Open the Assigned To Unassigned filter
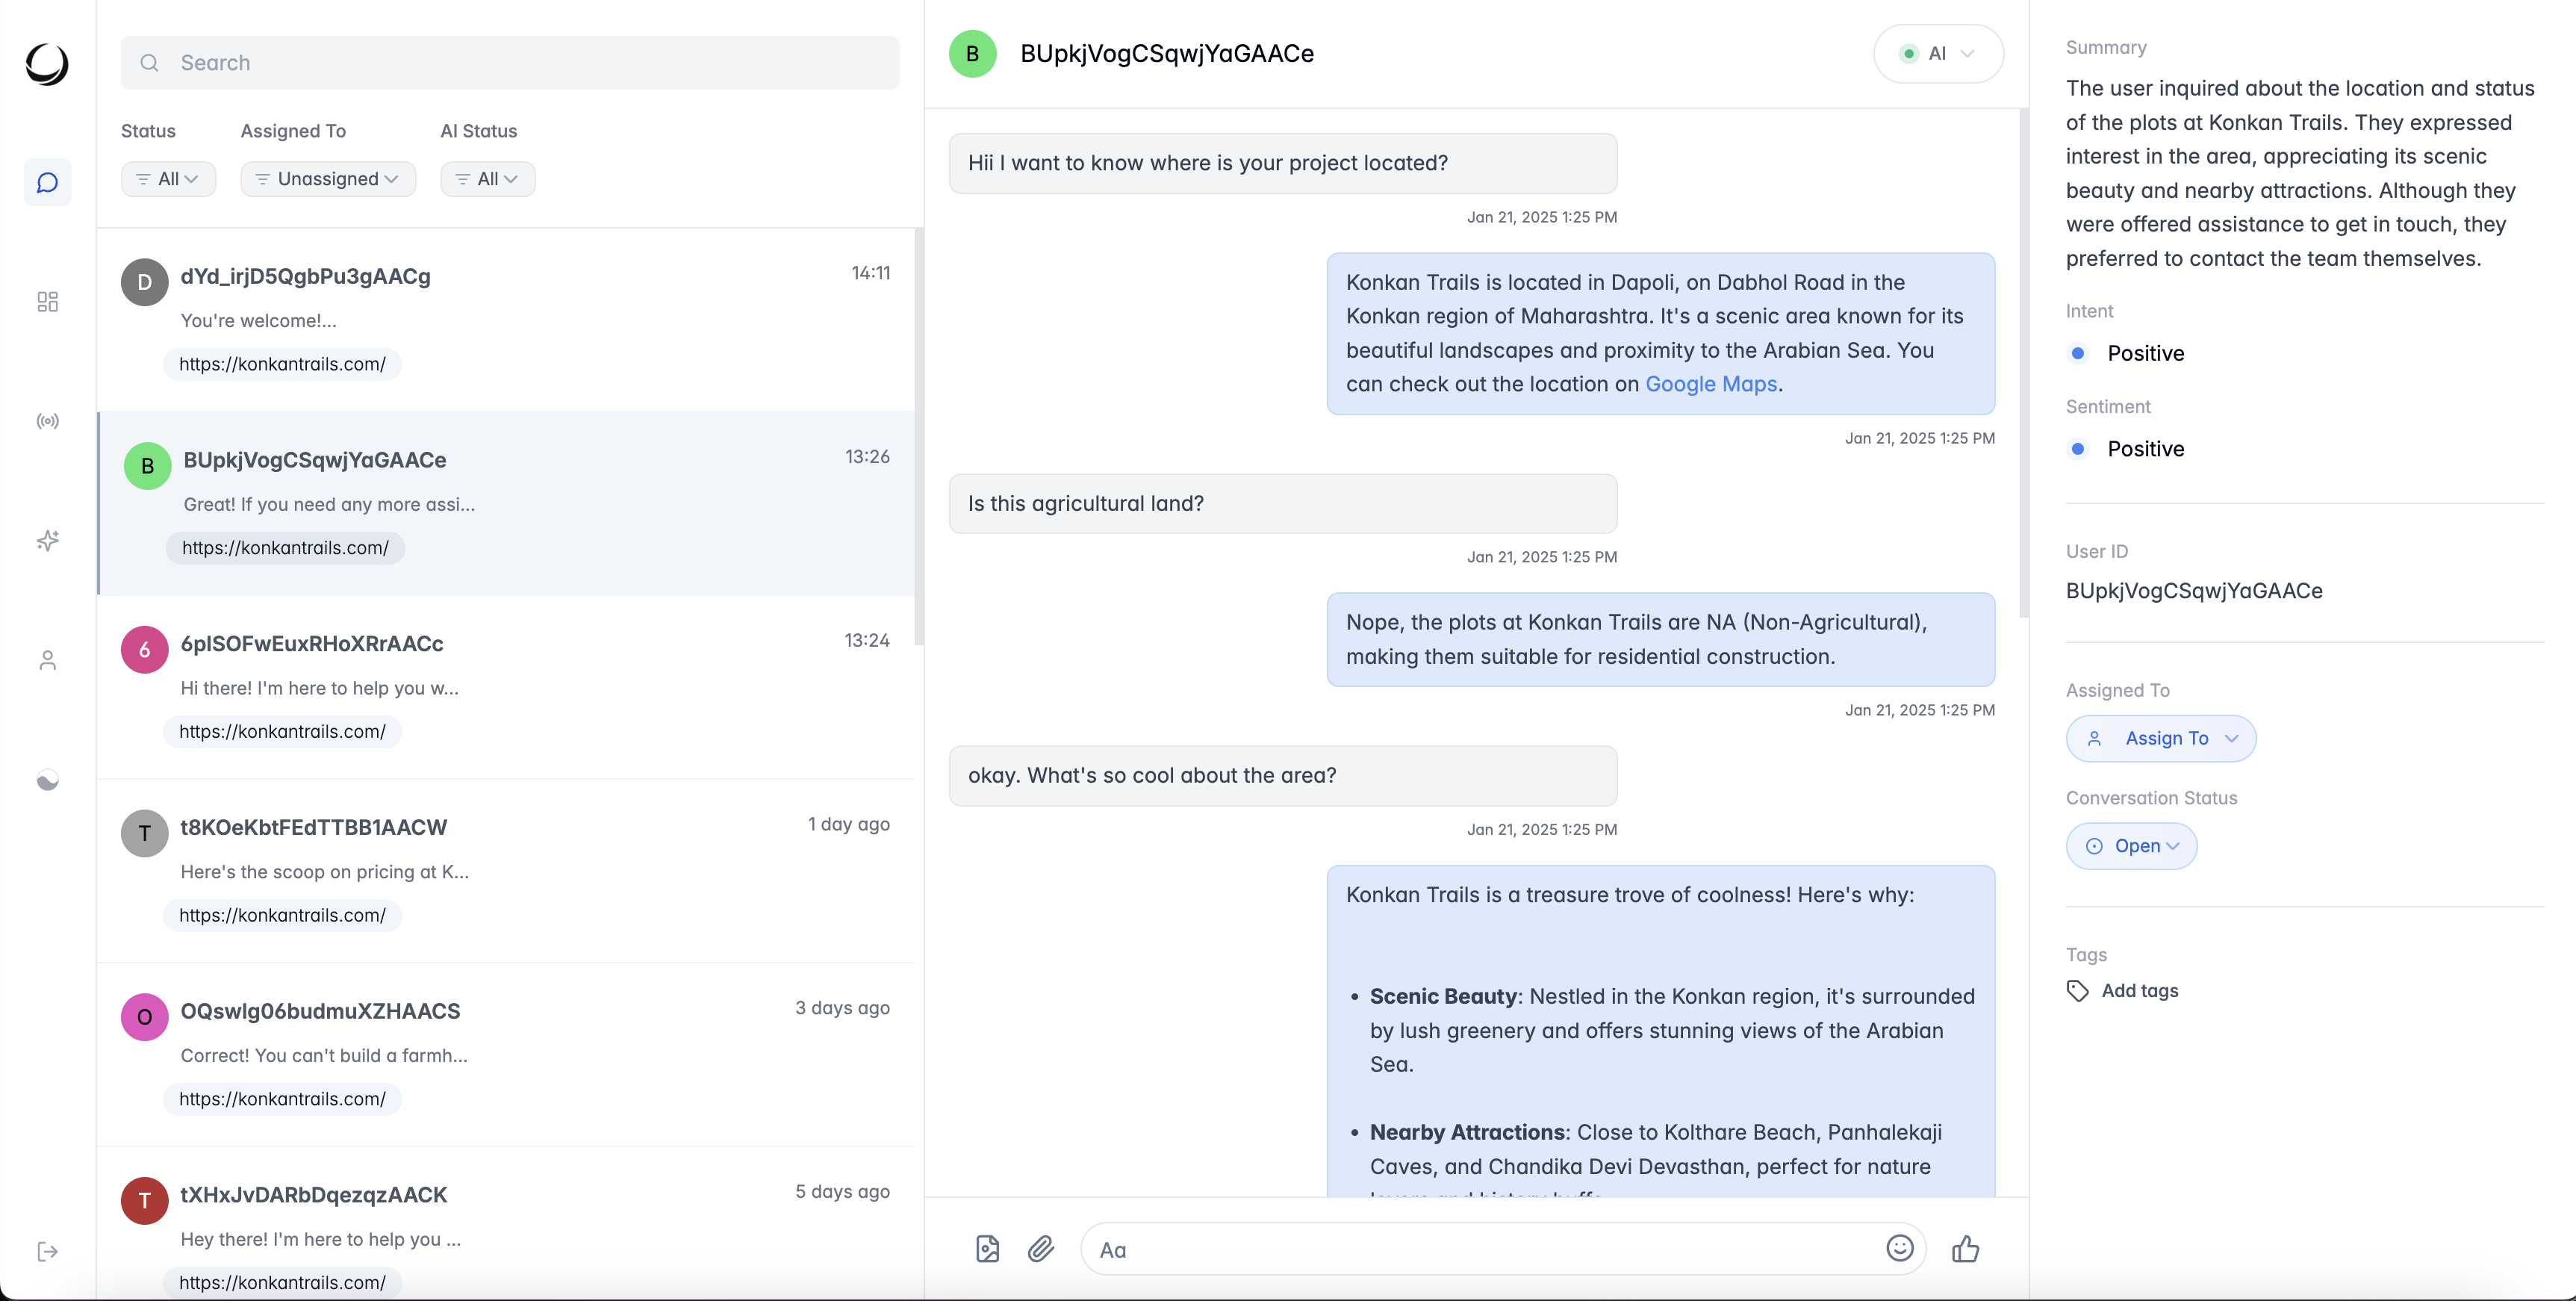2576x1301 pixels. 327,179
